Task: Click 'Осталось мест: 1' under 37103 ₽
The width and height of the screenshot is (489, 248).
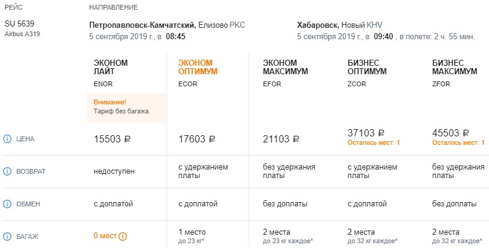Action: tap(373, 143)
